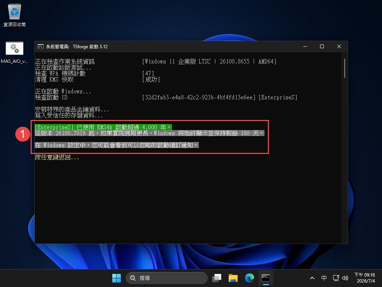Click the console icon in TSforge title bar
The height and width of the screenshot is (287, 382).
pos(40,47)
